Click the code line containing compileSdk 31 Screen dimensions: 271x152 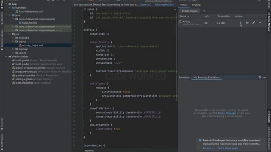tap(100, 34)
